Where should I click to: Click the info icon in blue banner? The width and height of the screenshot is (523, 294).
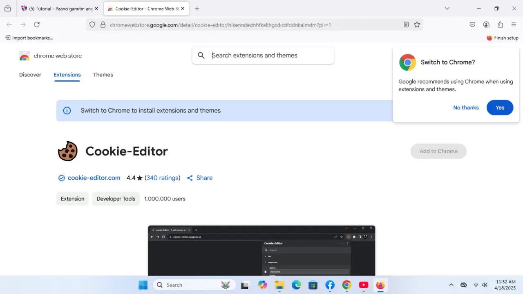67,111
